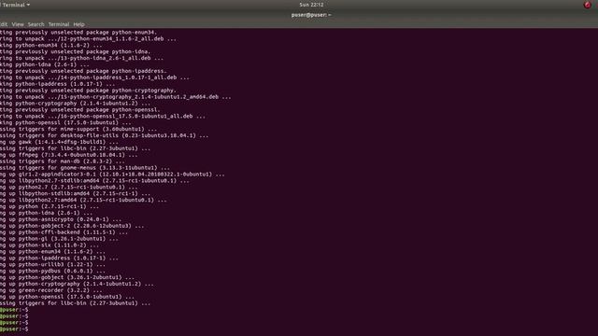598x336 pixels.
Task: Click the python-pydbus (0.6.0-1) line
Action: pyautogui.click(x=52, y=272)
